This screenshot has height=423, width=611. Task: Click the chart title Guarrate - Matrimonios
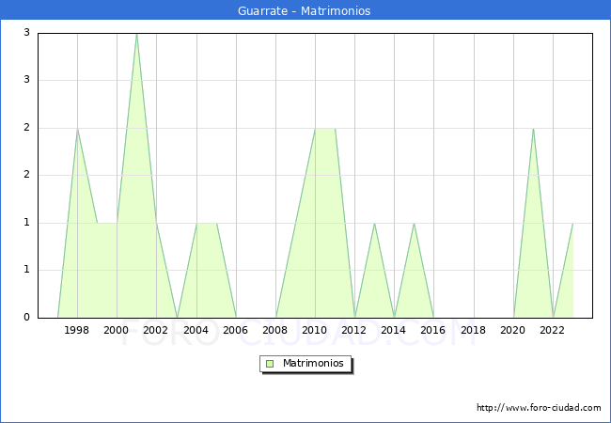pos(304,10)
